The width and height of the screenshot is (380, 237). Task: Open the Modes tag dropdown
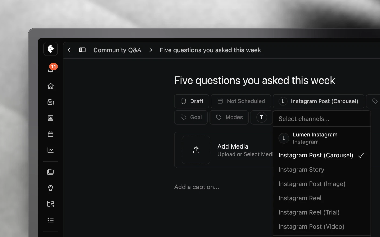(229, 117)
